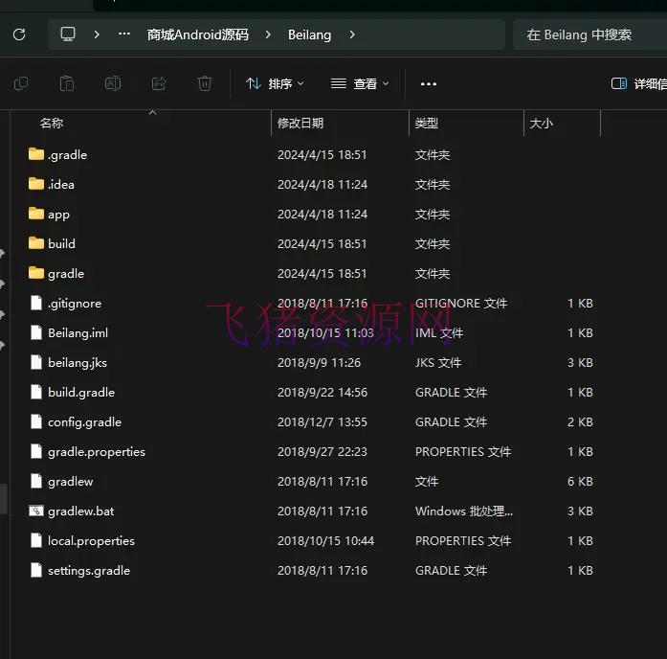Click the gradlew.bat file name
This screenshot has width=667, height=659.
tap(80, 511)
